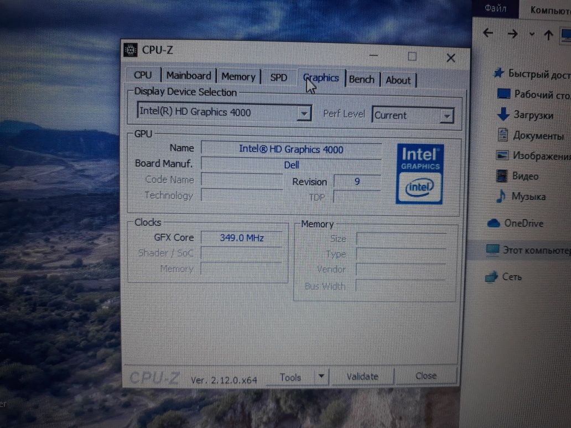571x428 pixels.
Task: Open the Mainboard tab
Action: tap(189, 76)
